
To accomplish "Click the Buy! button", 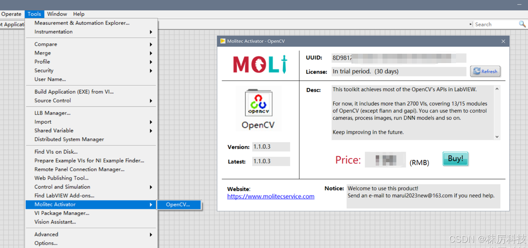I will click(455, 159).
